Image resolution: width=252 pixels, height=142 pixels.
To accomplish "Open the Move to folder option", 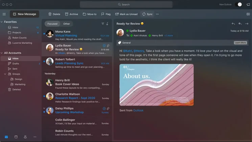I will (x=90, y=14).
